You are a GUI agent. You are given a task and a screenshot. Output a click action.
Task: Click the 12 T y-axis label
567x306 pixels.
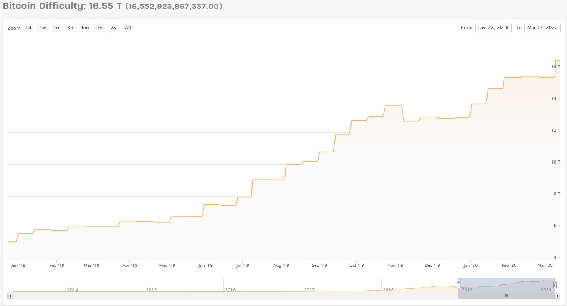tap(555, 130)
